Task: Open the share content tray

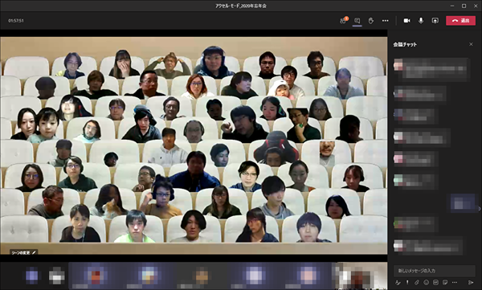Action: click(x=435, y=21)
